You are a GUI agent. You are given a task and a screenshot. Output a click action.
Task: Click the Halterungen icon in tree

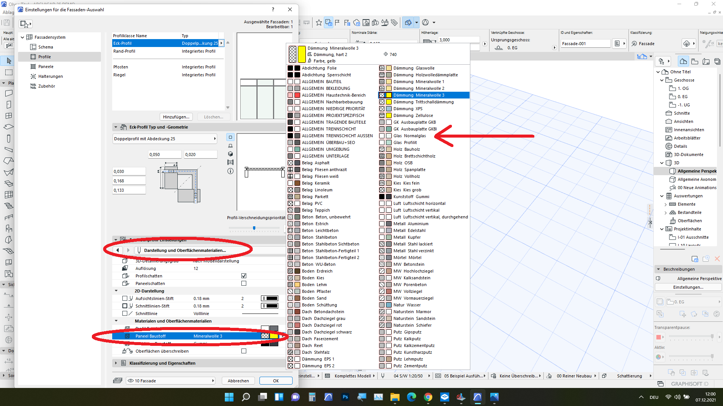click(x=33, y=76)
